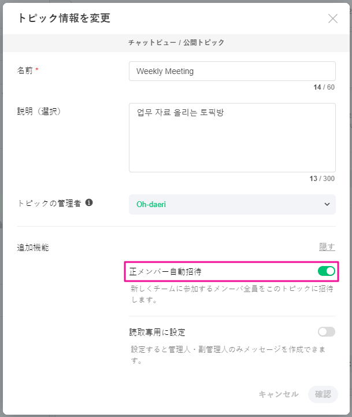The height and width of the screenshot is (417, 352).
Task: Click the Weekly Meeting name field
Action: click(232, 71)
